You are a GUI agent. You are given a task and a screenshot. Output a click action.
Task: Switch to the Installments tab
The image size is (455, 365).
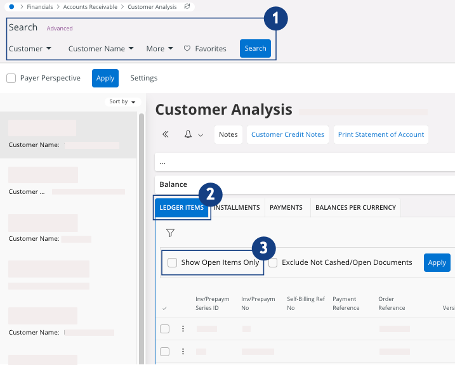(237, 208)
